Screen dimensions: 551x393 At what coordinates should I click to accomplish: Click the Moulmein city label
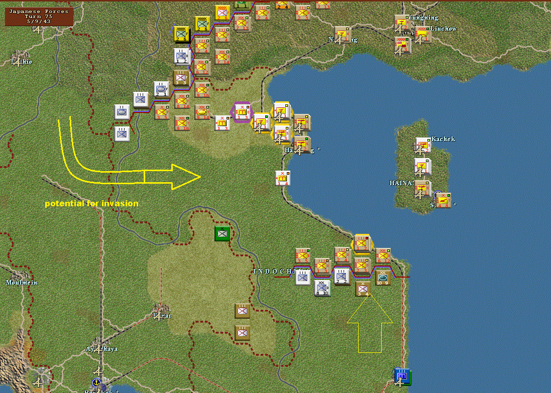point(22,283)
